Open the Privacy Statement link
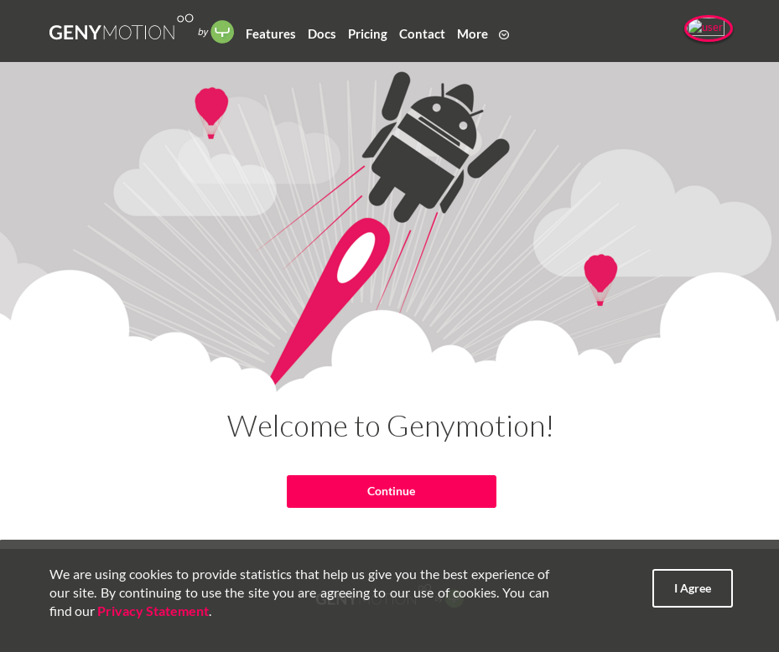 click(x=153, y=611)
